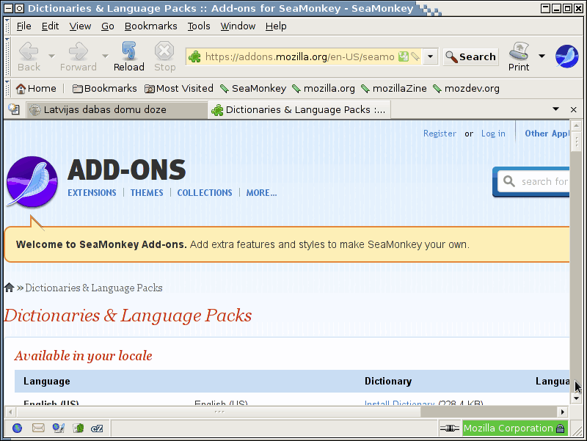The width and height of the screenshot is (587, 441).
Task: Toggle online/offline connection icon
Action: pos(449,429)
